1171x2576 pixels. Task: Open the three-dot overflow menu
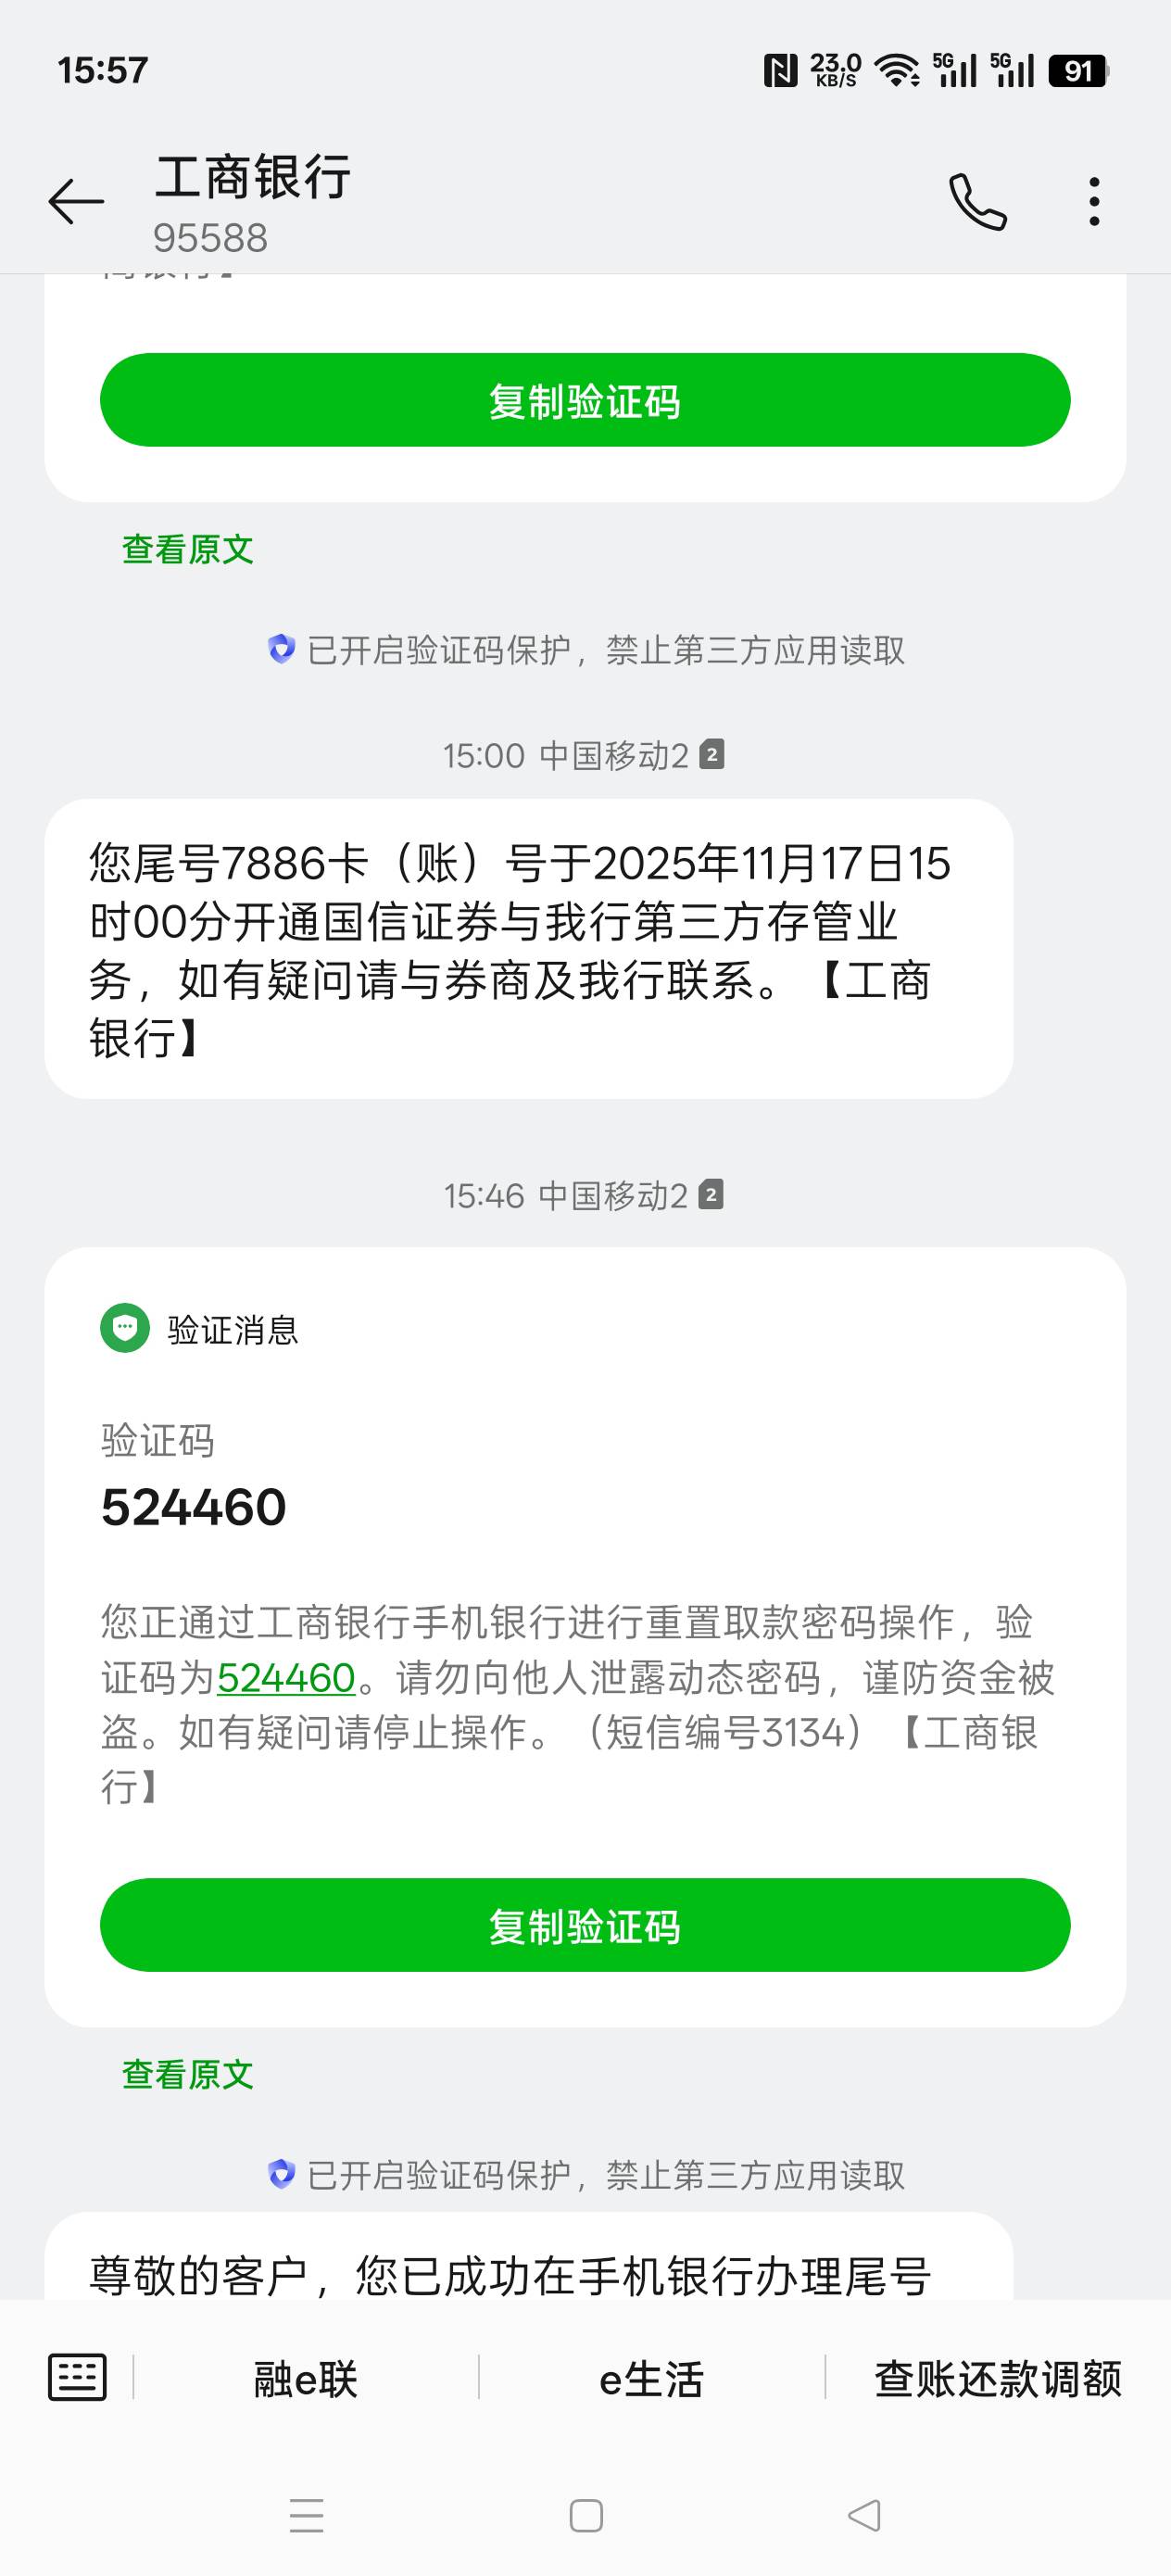click(1095, 202)
